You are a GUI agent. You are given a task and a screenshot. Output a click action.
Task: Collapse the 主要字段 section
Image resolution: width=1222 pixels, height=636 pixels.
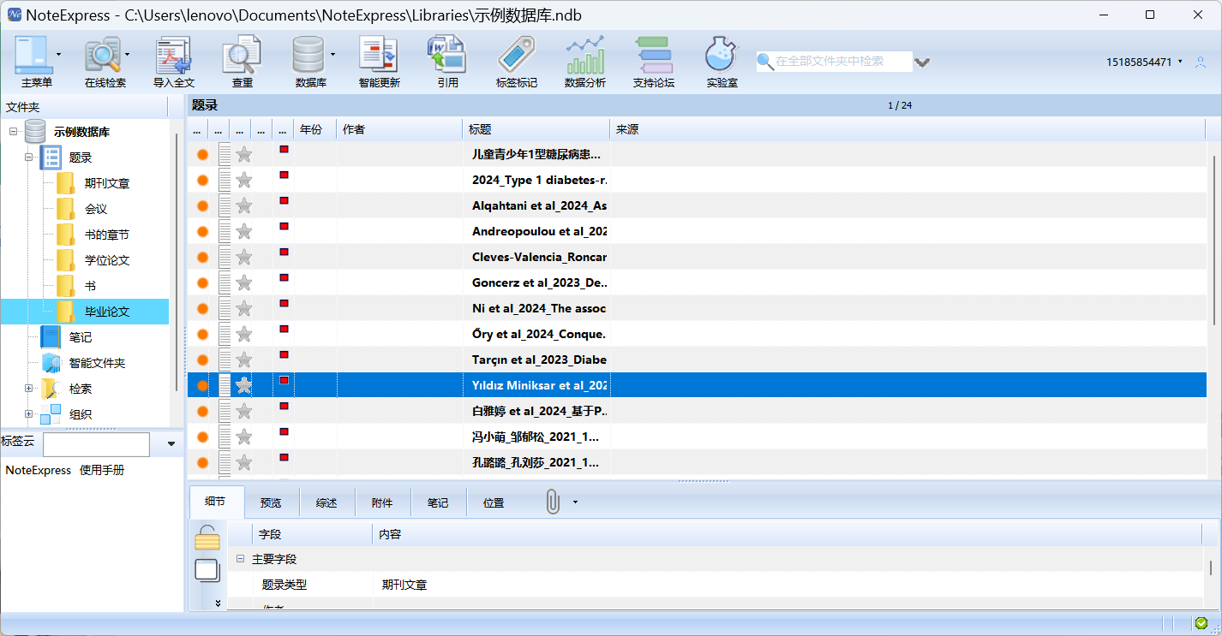pyautogui.click(x=241, y=559)
